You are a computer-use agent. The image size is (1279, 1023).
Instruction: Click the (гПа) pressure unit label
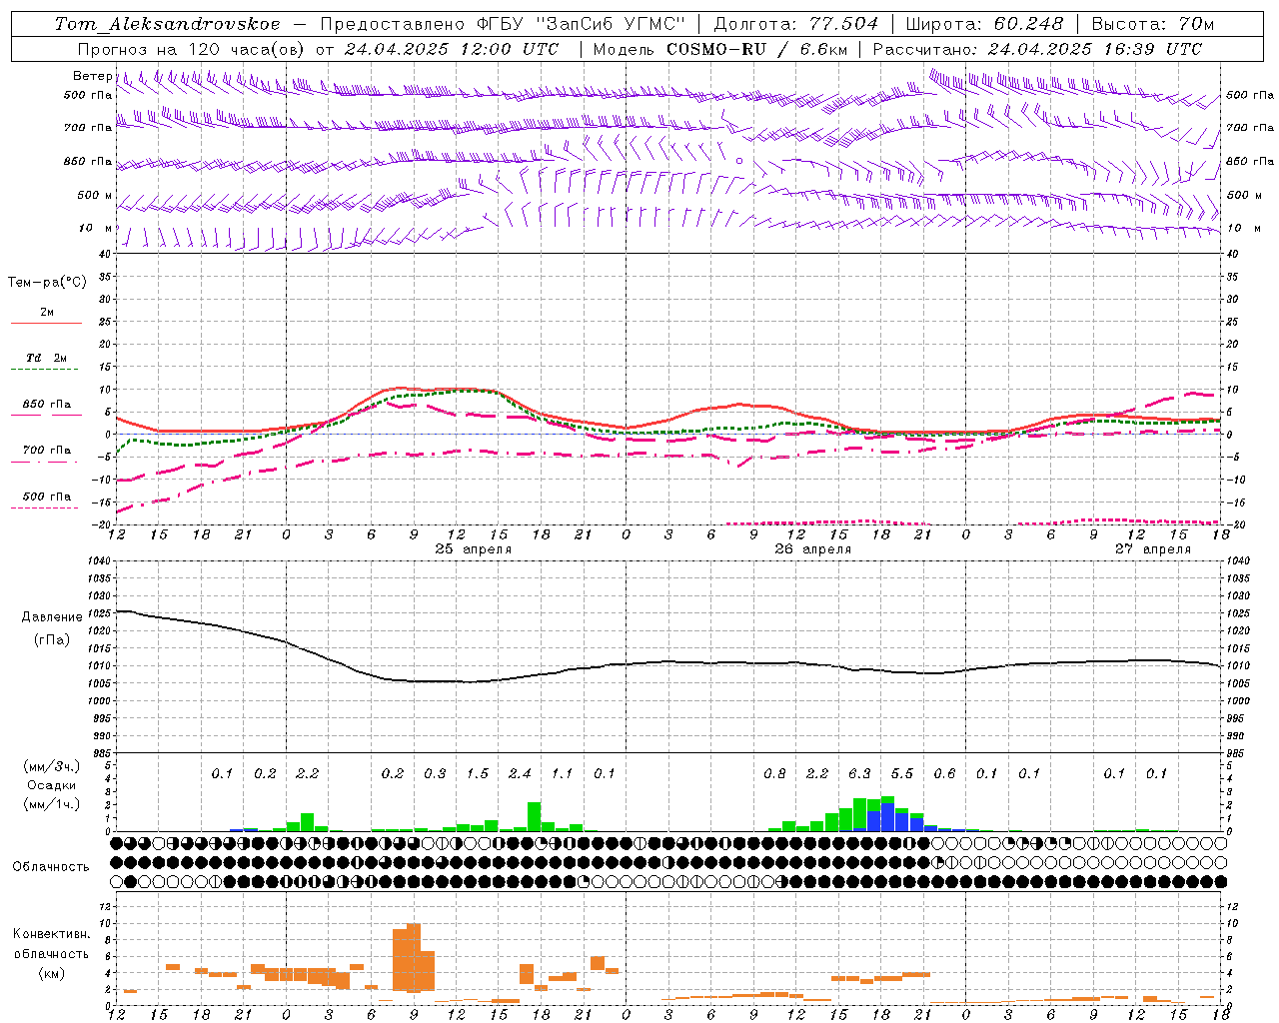pos(52,639)
